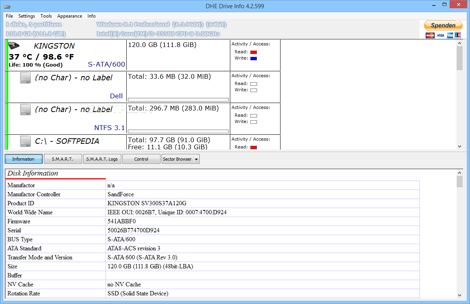Screen dimensions: 470x304
Task: Click the KINGSTON disk blue Write indicator
Action: [x=253, y=59]
